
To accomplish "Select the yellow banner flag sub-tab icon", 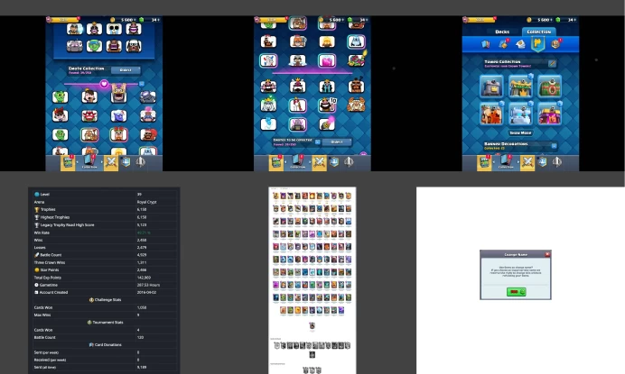I will pyautogui.click(x=537, y=44).
